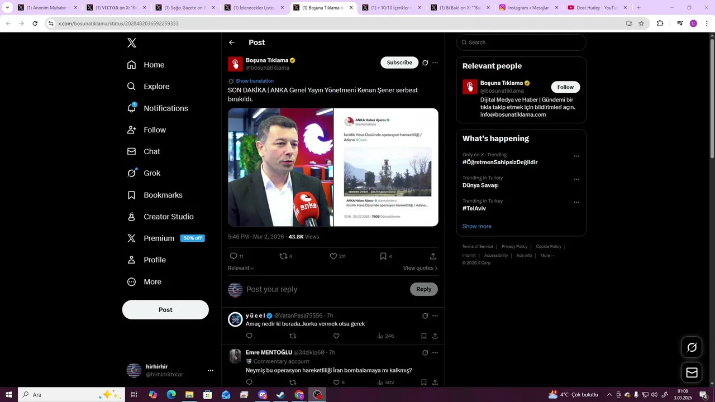
Task: Open options for Dünya Savaşı trend
Action: click(x=576, y=179)
